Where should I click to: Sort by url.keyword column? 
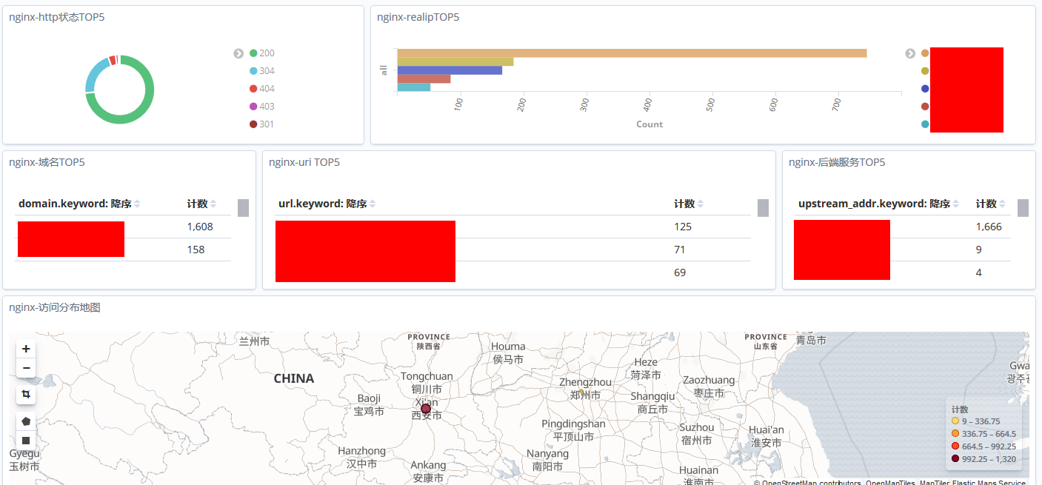click(328, 204)
